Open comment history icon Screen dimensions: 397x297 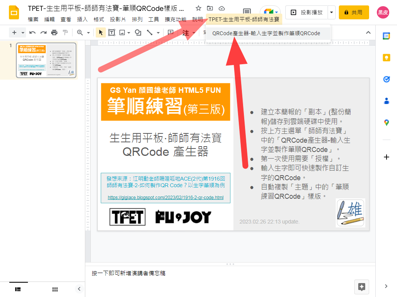[247, 12]
